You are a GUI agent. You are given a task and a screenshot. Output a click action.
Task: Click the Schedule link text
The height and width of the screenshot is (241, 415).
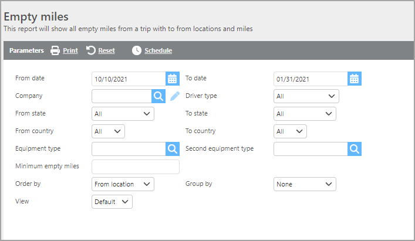[158, 50]
